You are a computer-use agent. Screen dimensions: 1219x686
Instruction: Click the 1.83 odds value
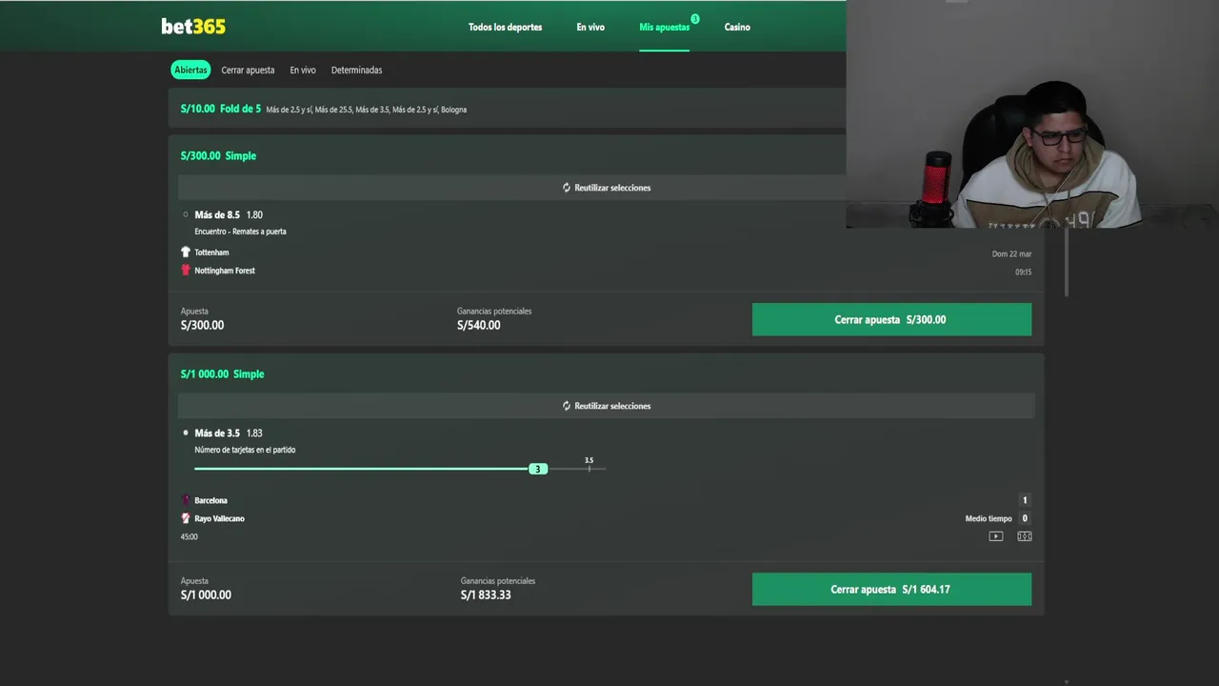(x=254, y=434)
